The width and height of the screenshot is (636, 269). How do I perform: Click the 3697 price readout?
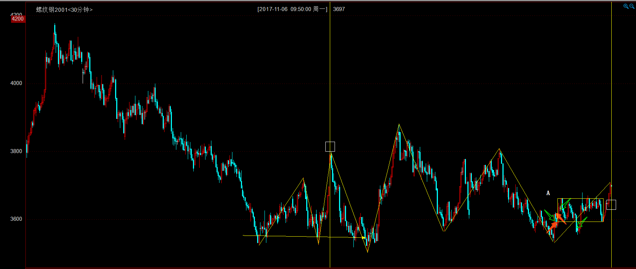339,9
